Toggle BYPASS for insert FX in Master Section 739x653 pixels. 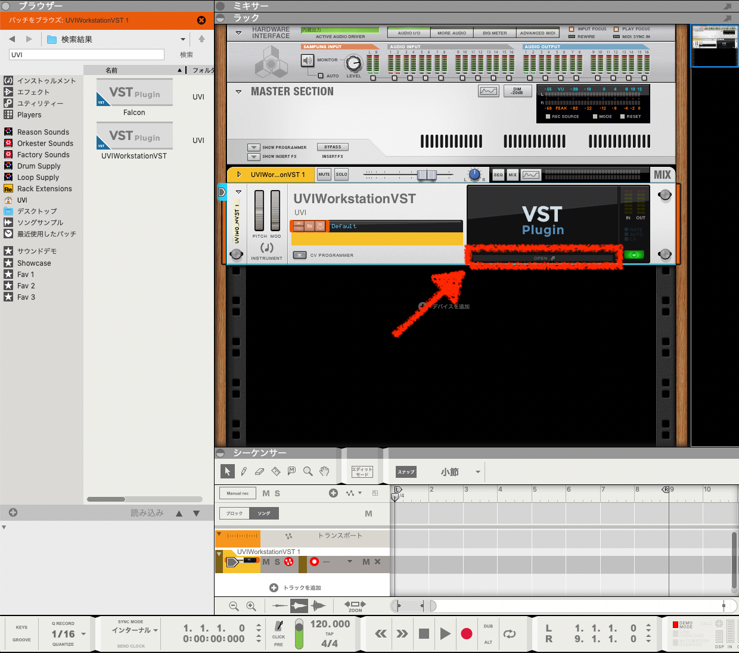tap(333, 147)
